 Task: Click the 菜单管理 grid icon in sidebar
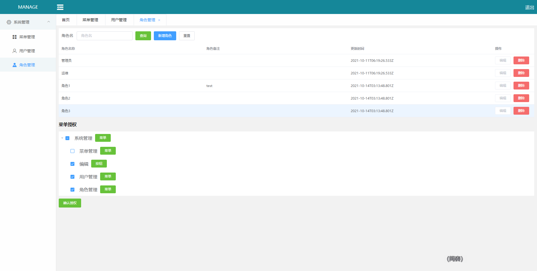tap(15, 37)
